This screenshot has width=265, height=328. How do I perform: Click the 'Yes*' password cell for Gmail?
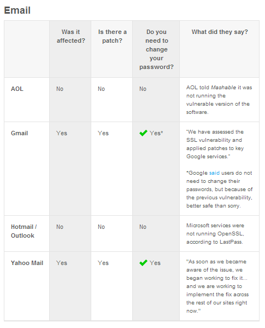coord(156,133)
